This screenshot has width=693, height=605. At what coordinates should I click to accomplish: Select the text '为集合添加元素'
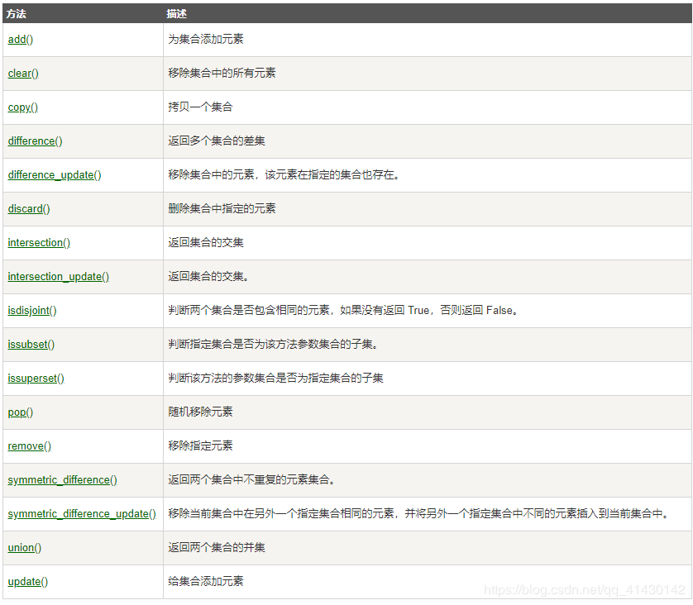pyautogui.click(x=206, y=40)
